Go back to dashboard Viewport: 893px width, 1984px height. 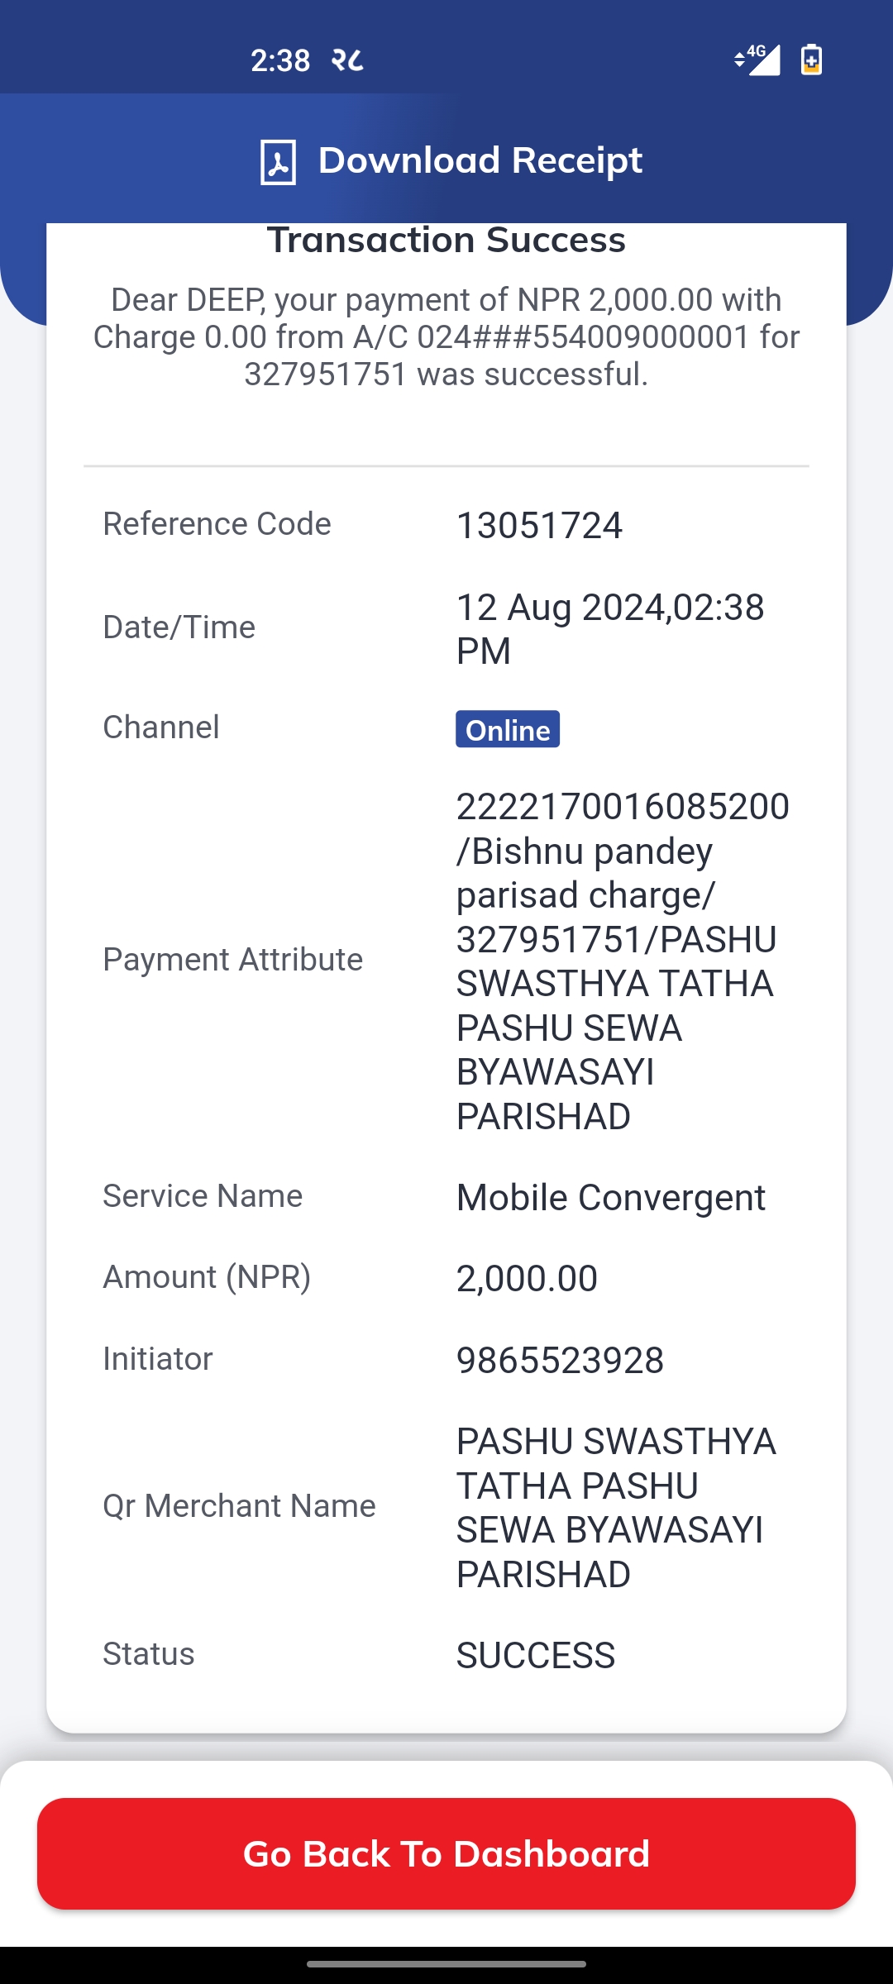click(x=446, y=1853)
